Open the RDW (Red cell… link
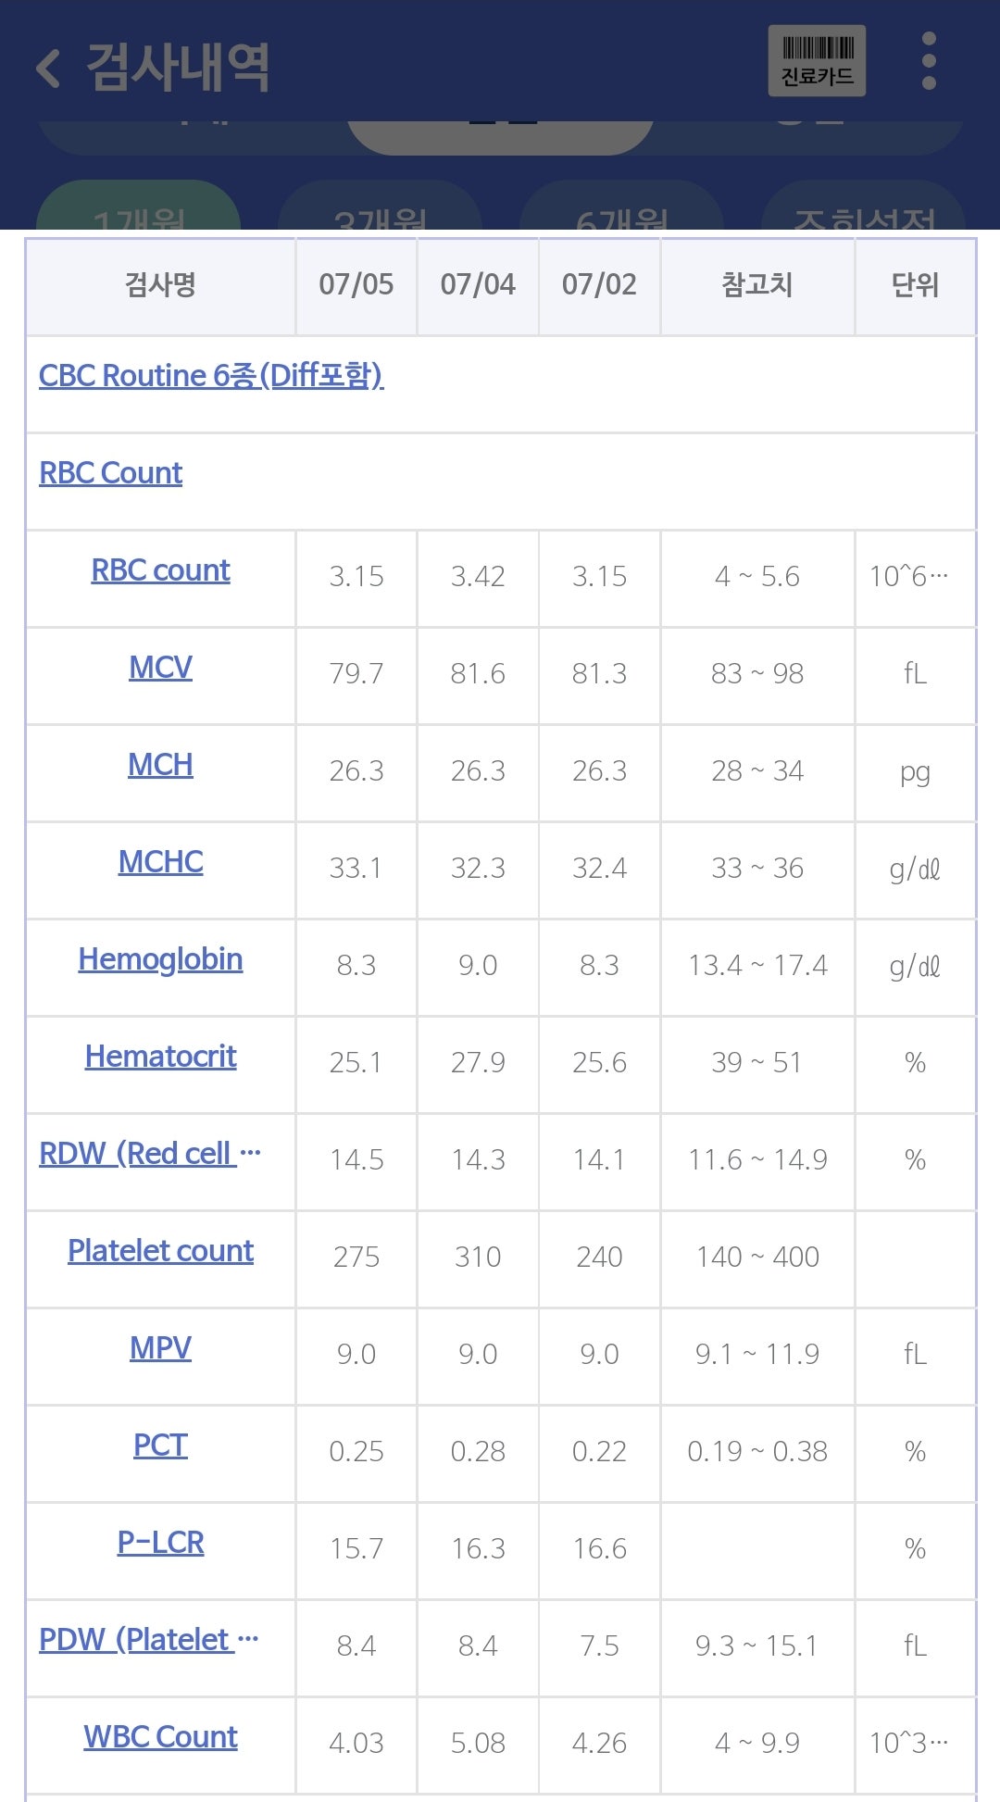This screenshot has width=1000, height=1802. [150, 1154]
